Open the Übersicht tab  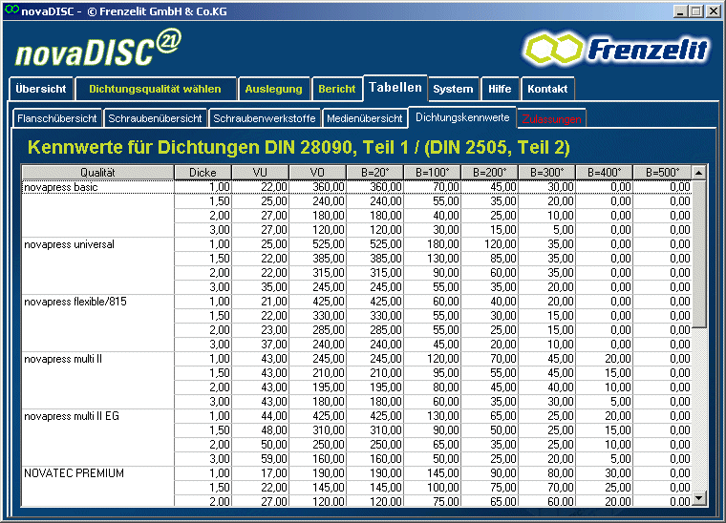[41, 89]
